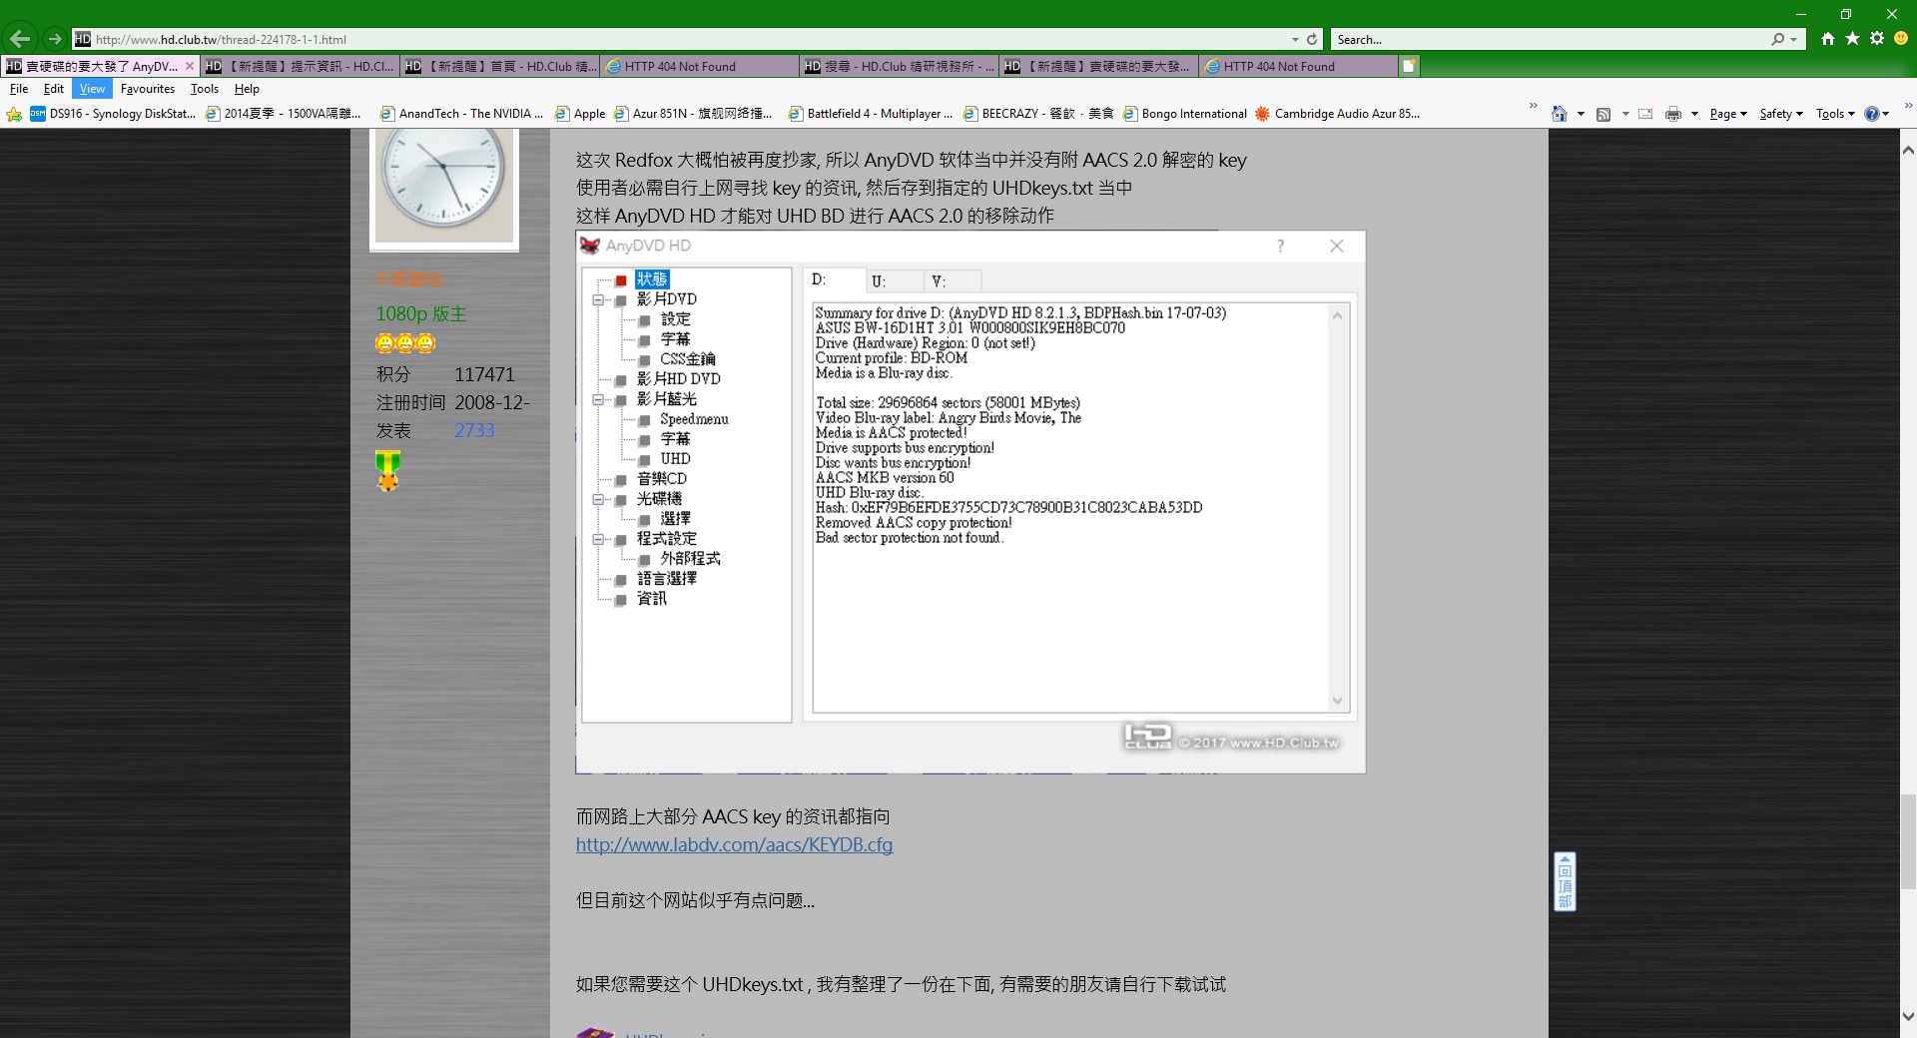
Task: Expand favourites bar overflow chevron
Action: [1534, 105]
